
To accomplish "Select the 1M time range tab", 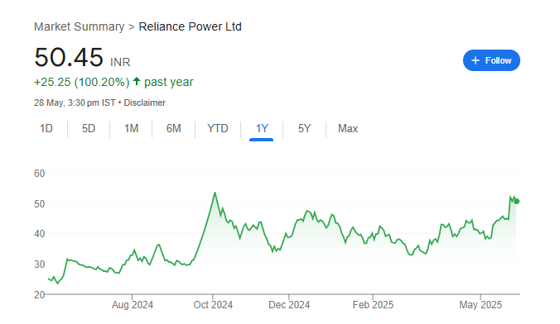I will [x=131, y=128].
